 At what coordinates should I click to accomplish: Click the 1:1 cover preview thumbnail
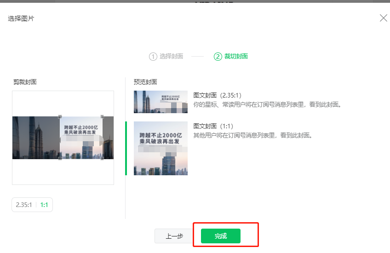pos(161,148)
